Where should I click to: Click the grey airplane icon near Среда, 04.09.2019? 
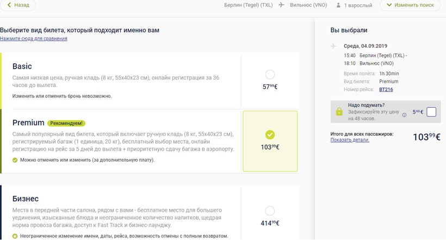pos(334,46)
